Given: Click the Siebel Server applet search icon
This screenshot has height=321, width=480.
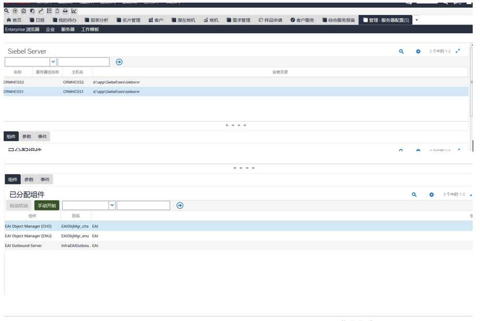Looking at the screenshot, I should coord(401,52).
